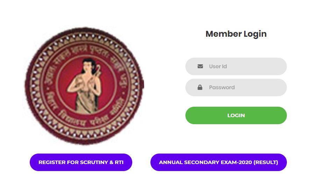The height and width of the screenshot is (177, 325).
Task: Focus the Password input field
Action: point(245,87)
